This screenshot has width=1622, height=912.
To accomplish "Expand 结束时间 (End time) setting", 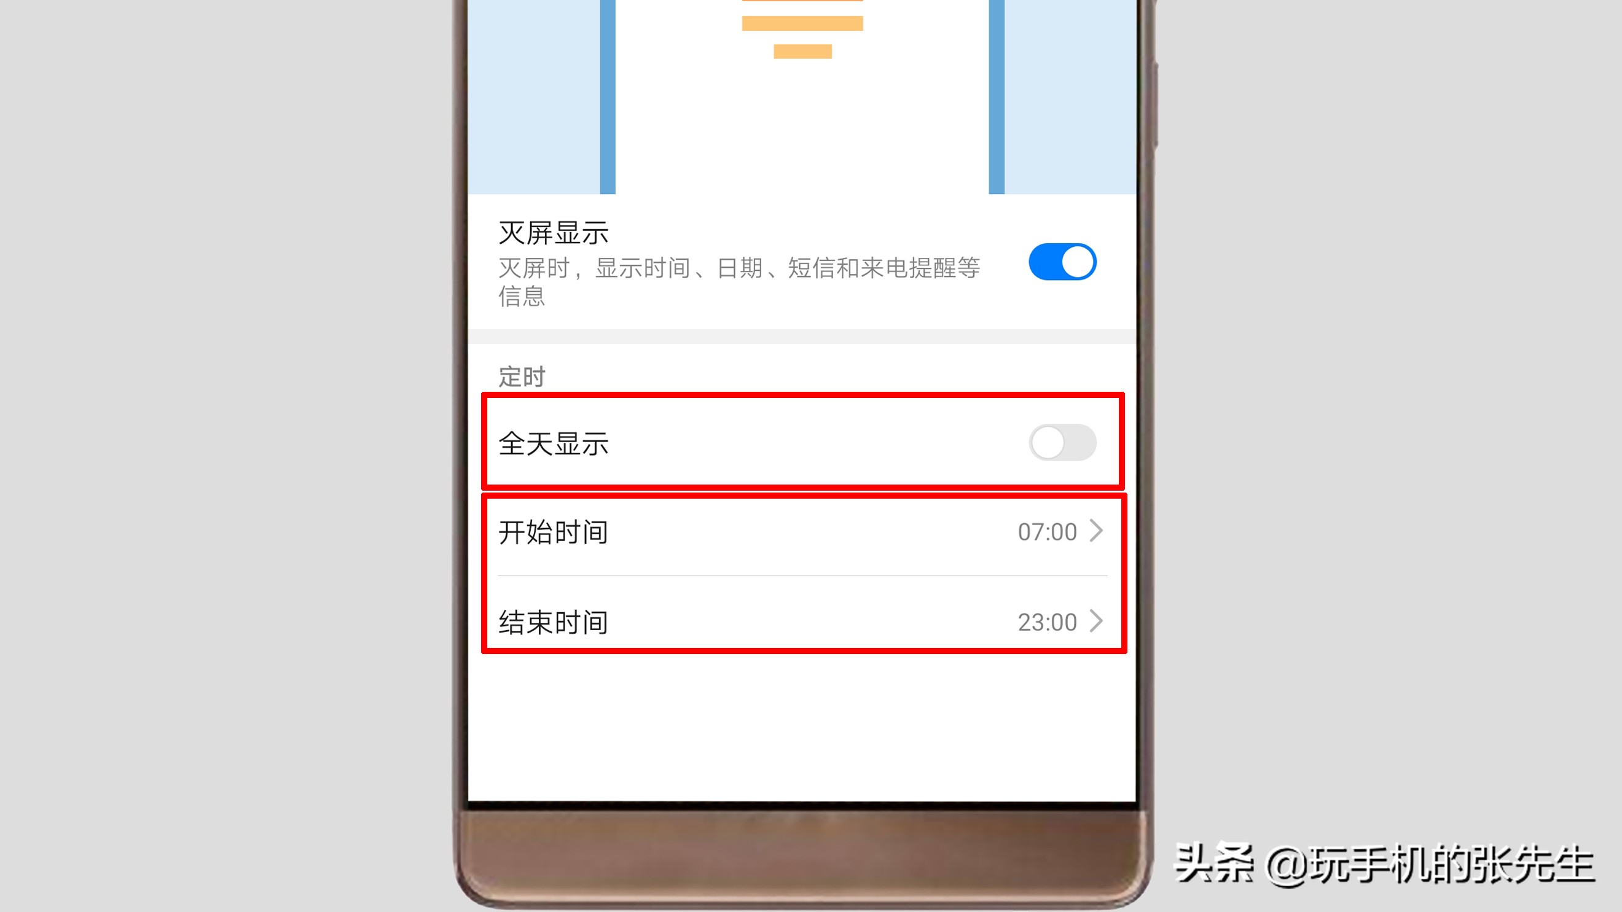I will pyautogui.click(x=800, y=622).
